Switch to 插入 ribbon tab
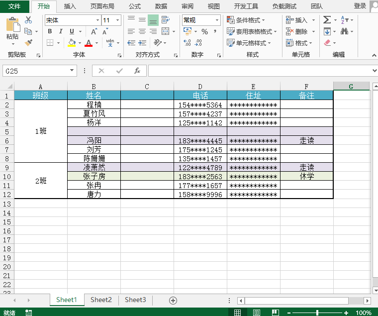This screenshot has width=378, height=316. tap(70, 6)
